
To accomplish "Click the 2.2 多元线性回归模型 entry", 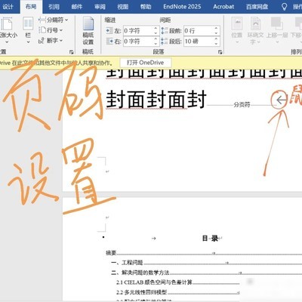I will (x=141, y=292).
